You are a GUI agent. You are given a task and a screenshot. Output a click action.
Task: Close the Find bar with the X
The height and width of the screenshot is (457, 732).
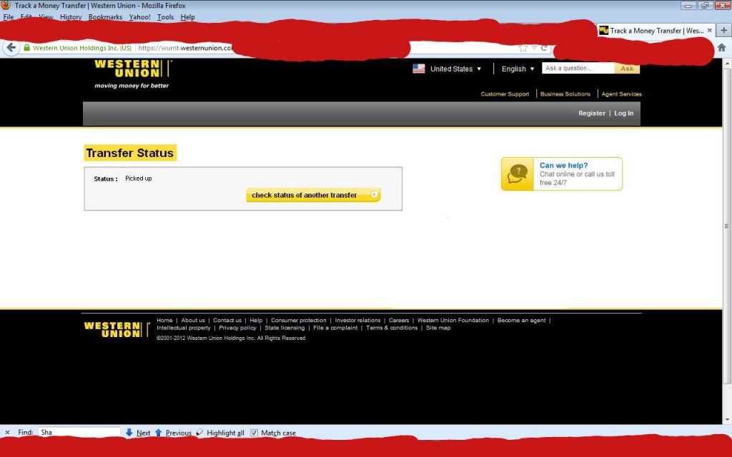(x=7, y=432)
